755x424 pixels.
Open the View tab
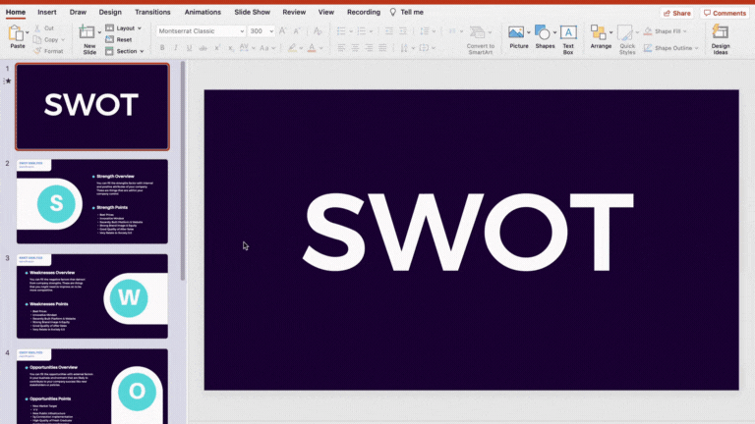click(326, 12)
